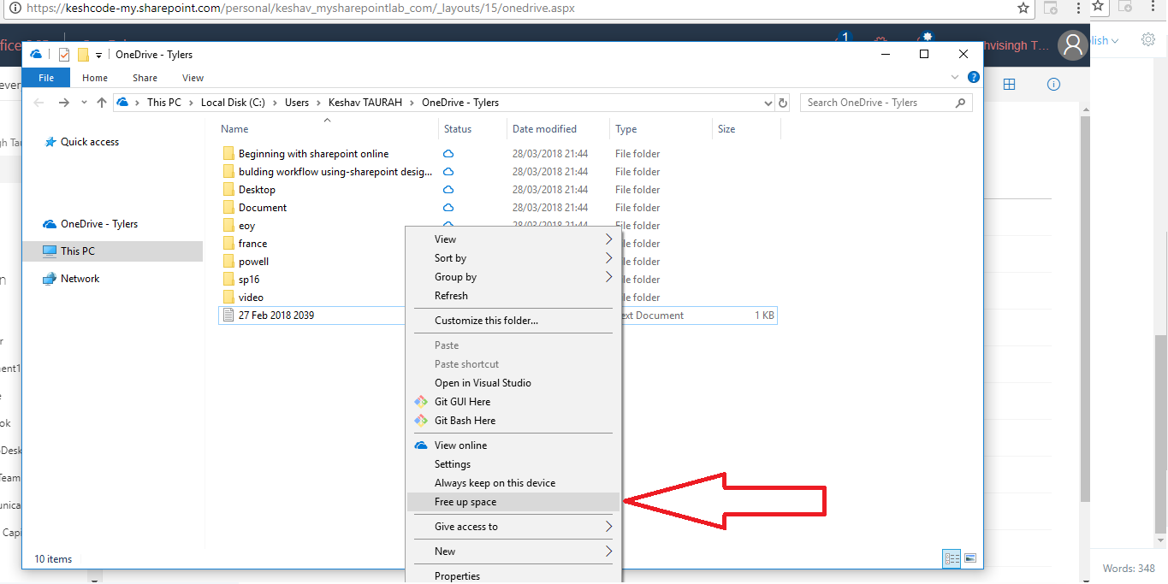This screenshot has height=584, width=1168.
Task: Click the france folder icon in file list
Action: pos(228,244)
